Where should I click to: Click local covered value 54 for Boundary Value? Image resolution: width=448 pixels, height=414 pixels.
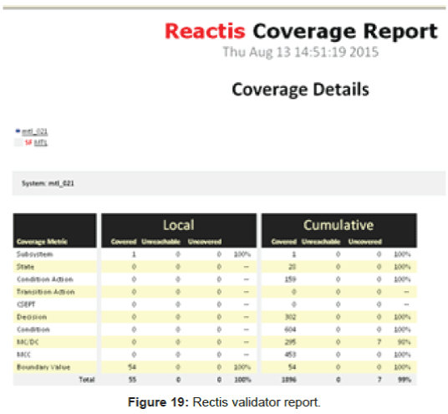click(x=132, y=367)
